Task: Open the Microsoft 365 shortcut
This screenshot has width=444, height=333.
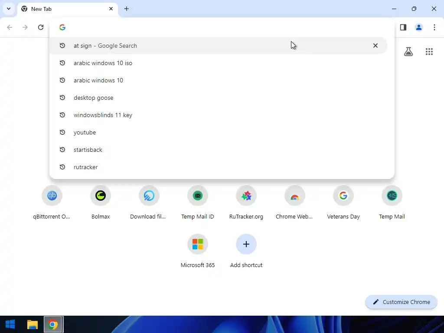Action: 198,251
